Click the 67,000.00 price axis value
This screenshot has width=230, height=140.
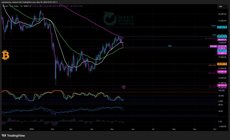pos(222,68)
